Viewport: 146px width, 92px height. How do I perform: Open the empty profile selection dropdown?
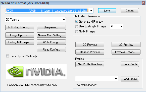[96, 79]
